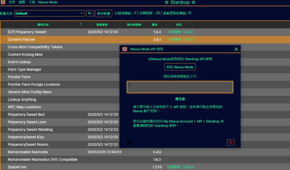Click the Stardrop app logo icon
The height and width of the screenshot is (170, 290).
3,2
